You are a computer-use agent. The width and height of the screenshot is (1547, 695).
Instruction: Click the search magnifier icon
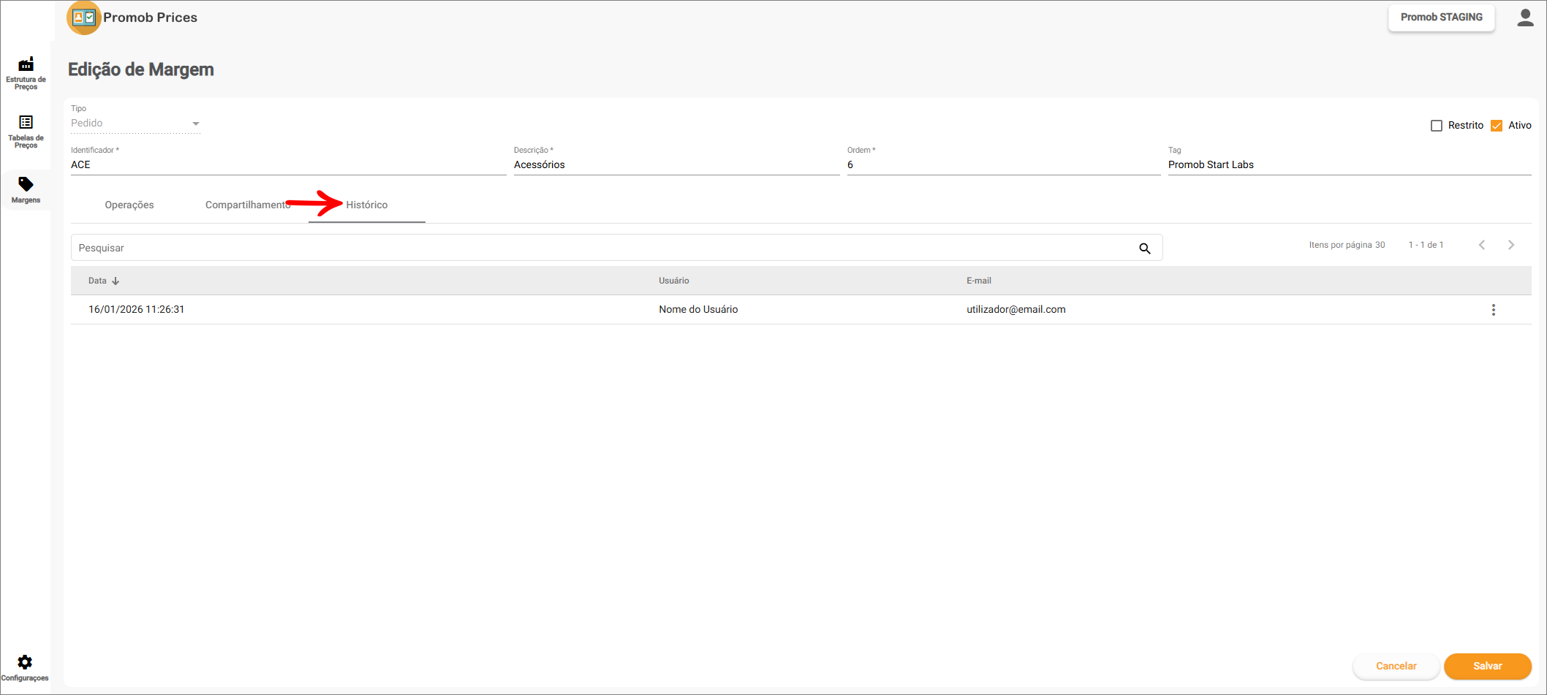tap(1145, 248)
